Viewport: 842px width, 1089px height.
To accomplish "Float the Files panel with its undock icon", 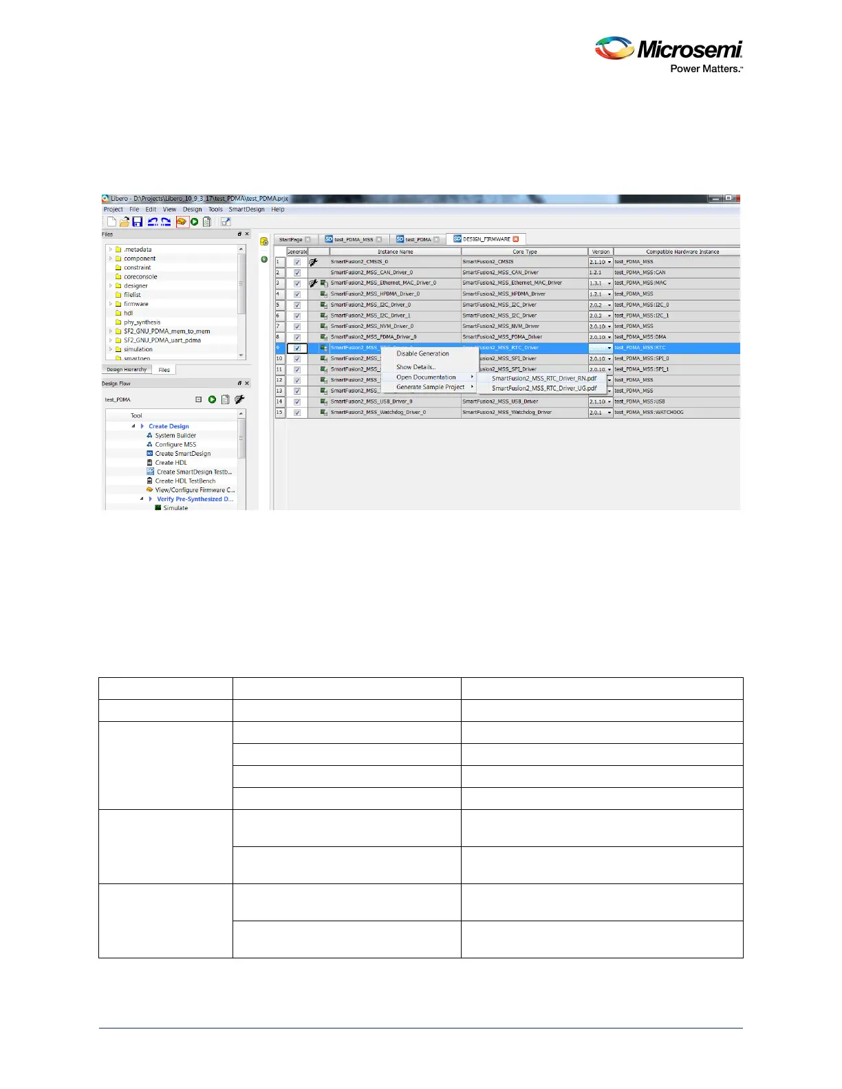I will (x=239, y=234).
